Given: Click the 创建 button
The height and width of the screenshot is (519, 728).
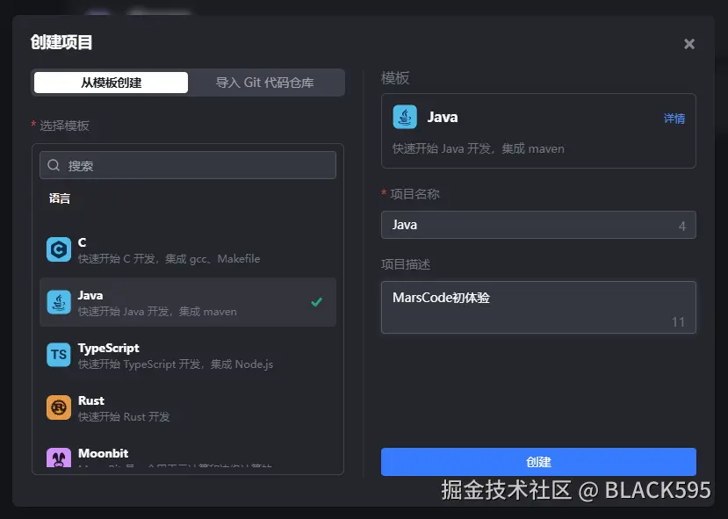Looking at the screenshot, I should (538, 462).
